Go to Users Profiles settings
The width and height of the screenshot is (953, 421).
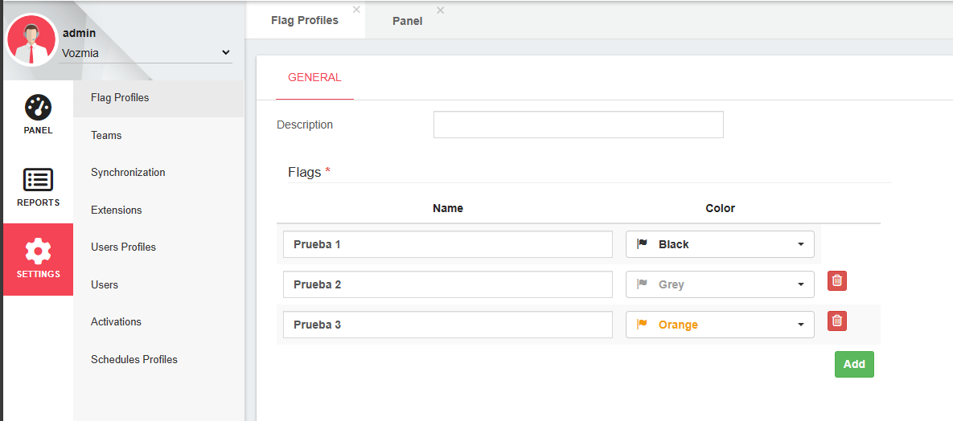(123, 247)
